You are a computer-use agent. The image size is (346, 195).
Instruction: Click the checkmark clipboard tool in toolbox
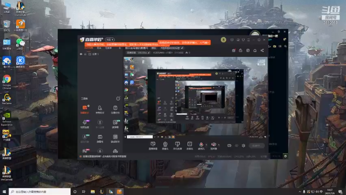coord(115,109)
